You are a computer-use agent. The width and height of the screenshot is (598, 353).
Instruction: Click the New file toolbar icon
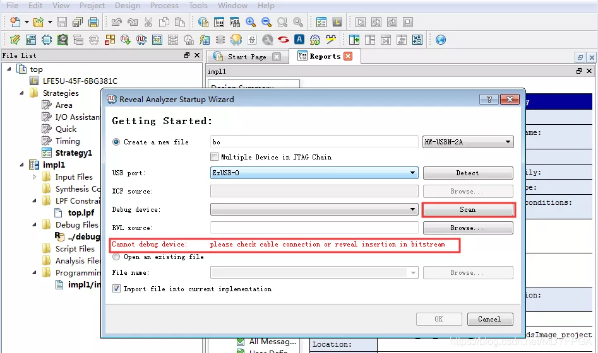[x=15, y=22]
